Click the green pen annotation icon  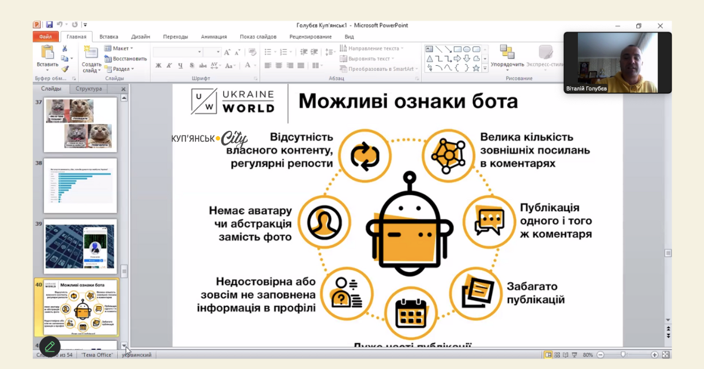[x=50, y=347]
